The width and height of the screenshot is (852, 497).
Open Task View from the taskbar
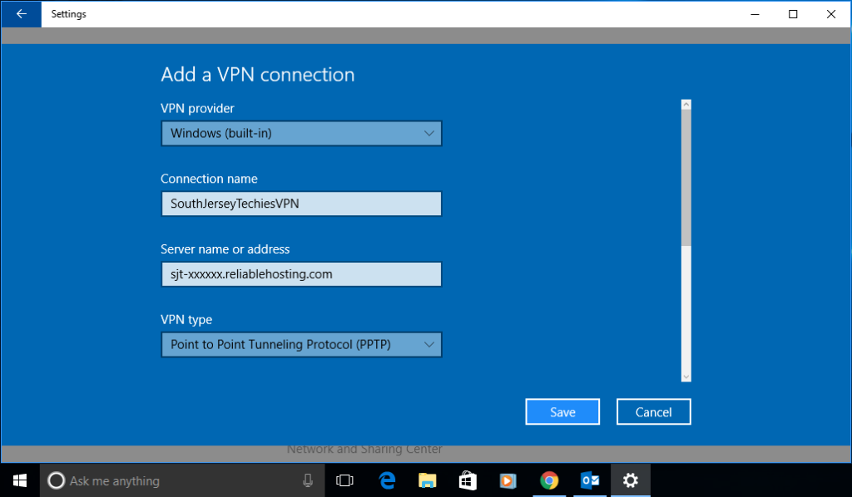pyautogui.click(x=344, y=480)
